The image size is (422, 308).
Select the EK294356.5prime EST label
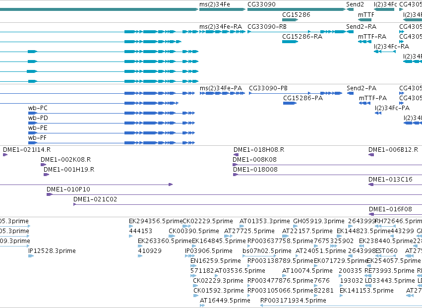click(x=156, y=221)
